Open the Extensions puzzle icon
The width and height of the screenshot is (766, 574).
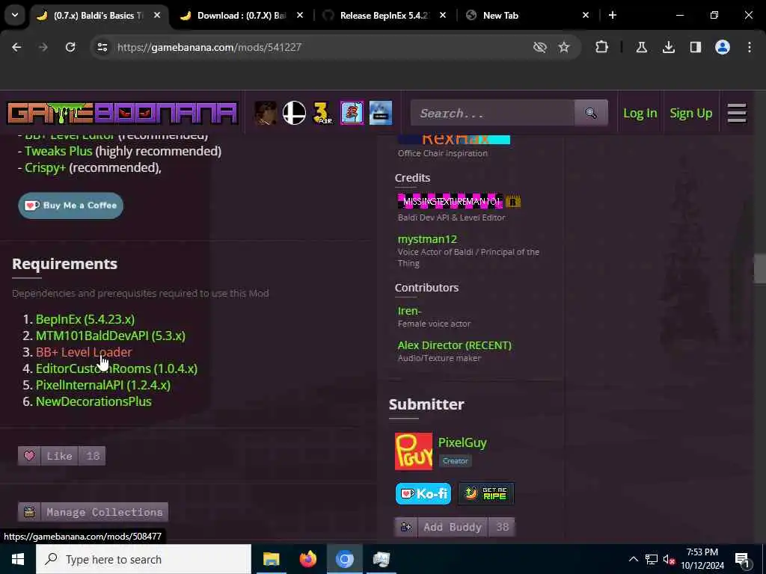click(602, 47)
